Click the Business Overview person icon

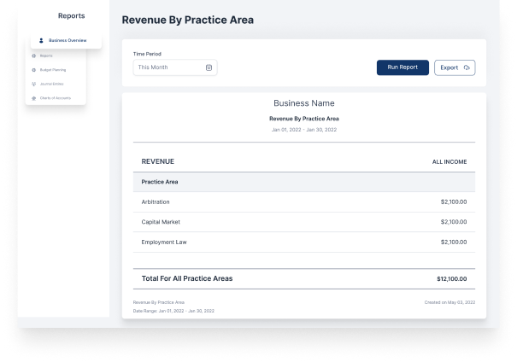point(42,40)
